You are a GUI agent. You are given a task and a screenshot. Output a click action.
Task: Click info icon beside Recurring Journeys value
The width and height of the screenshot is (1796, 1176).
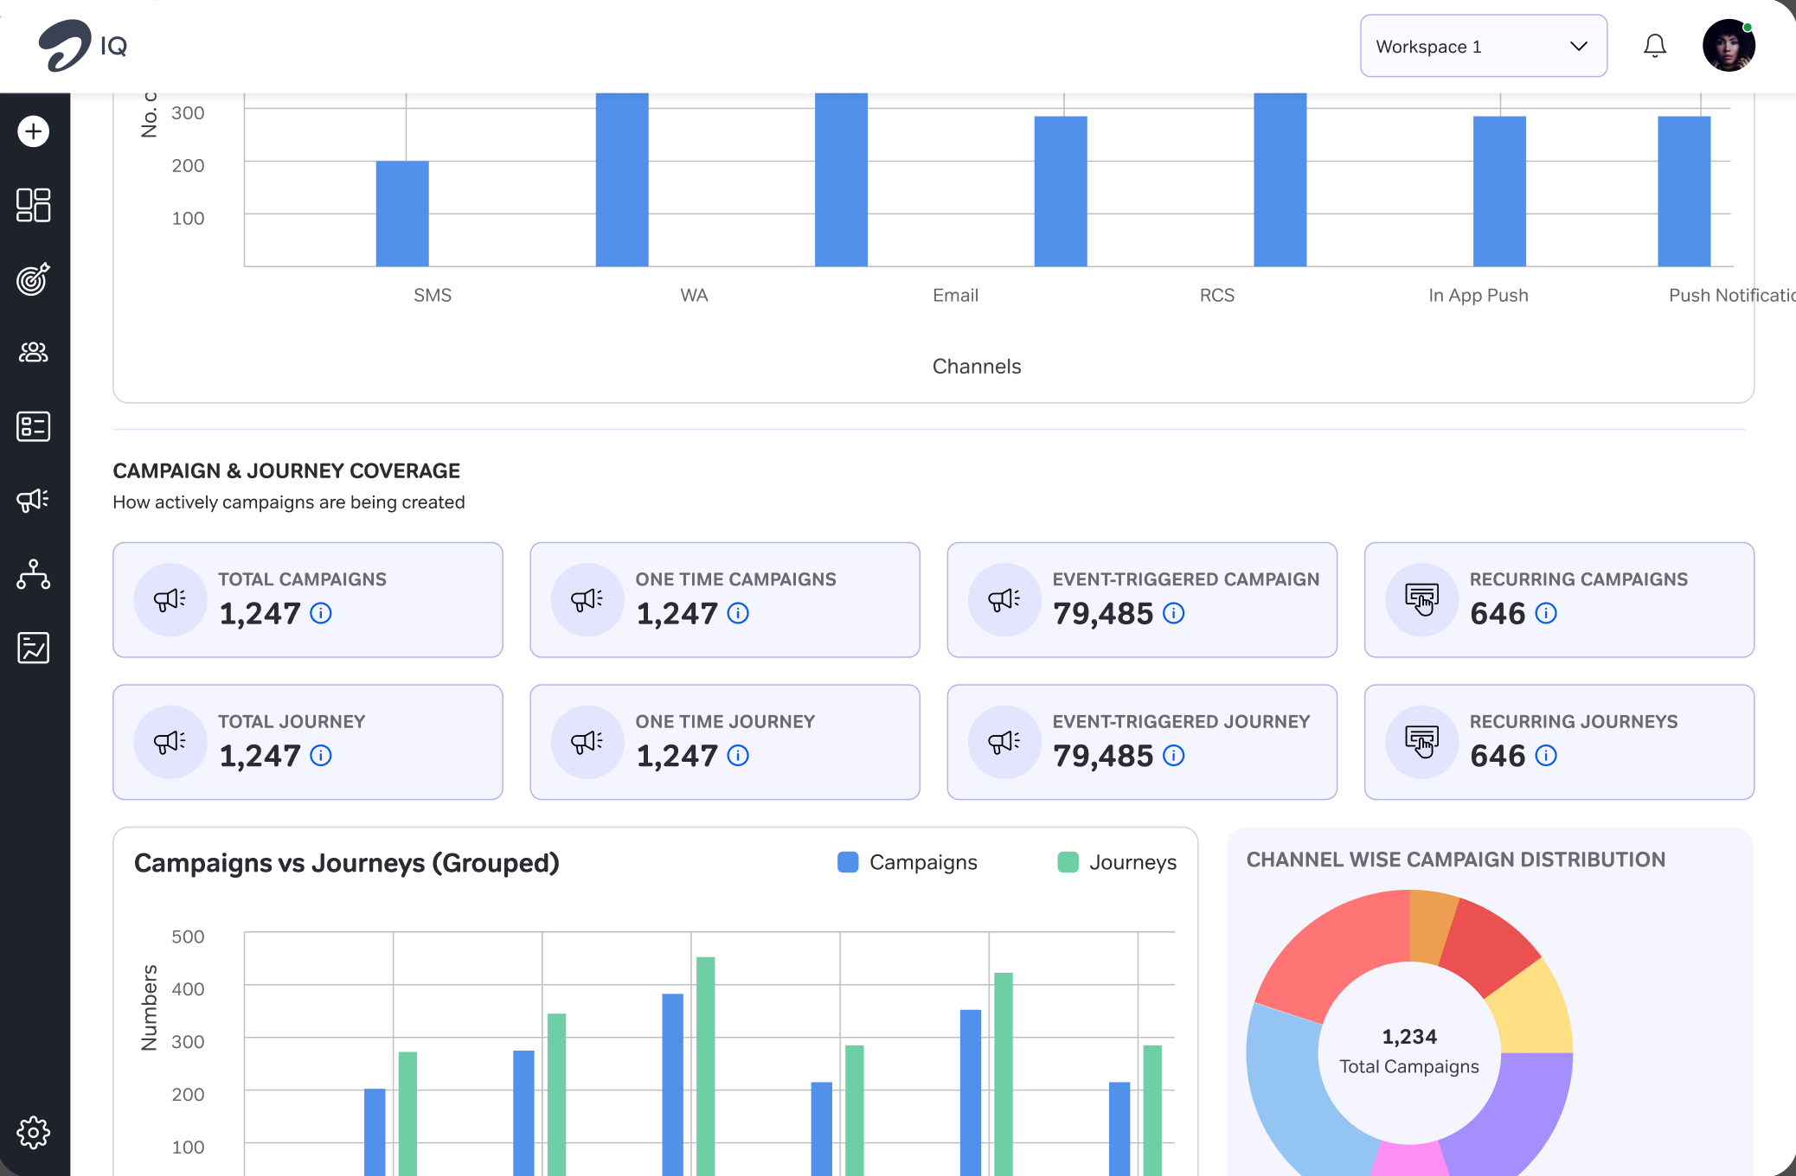click(x=1546, y=756)
